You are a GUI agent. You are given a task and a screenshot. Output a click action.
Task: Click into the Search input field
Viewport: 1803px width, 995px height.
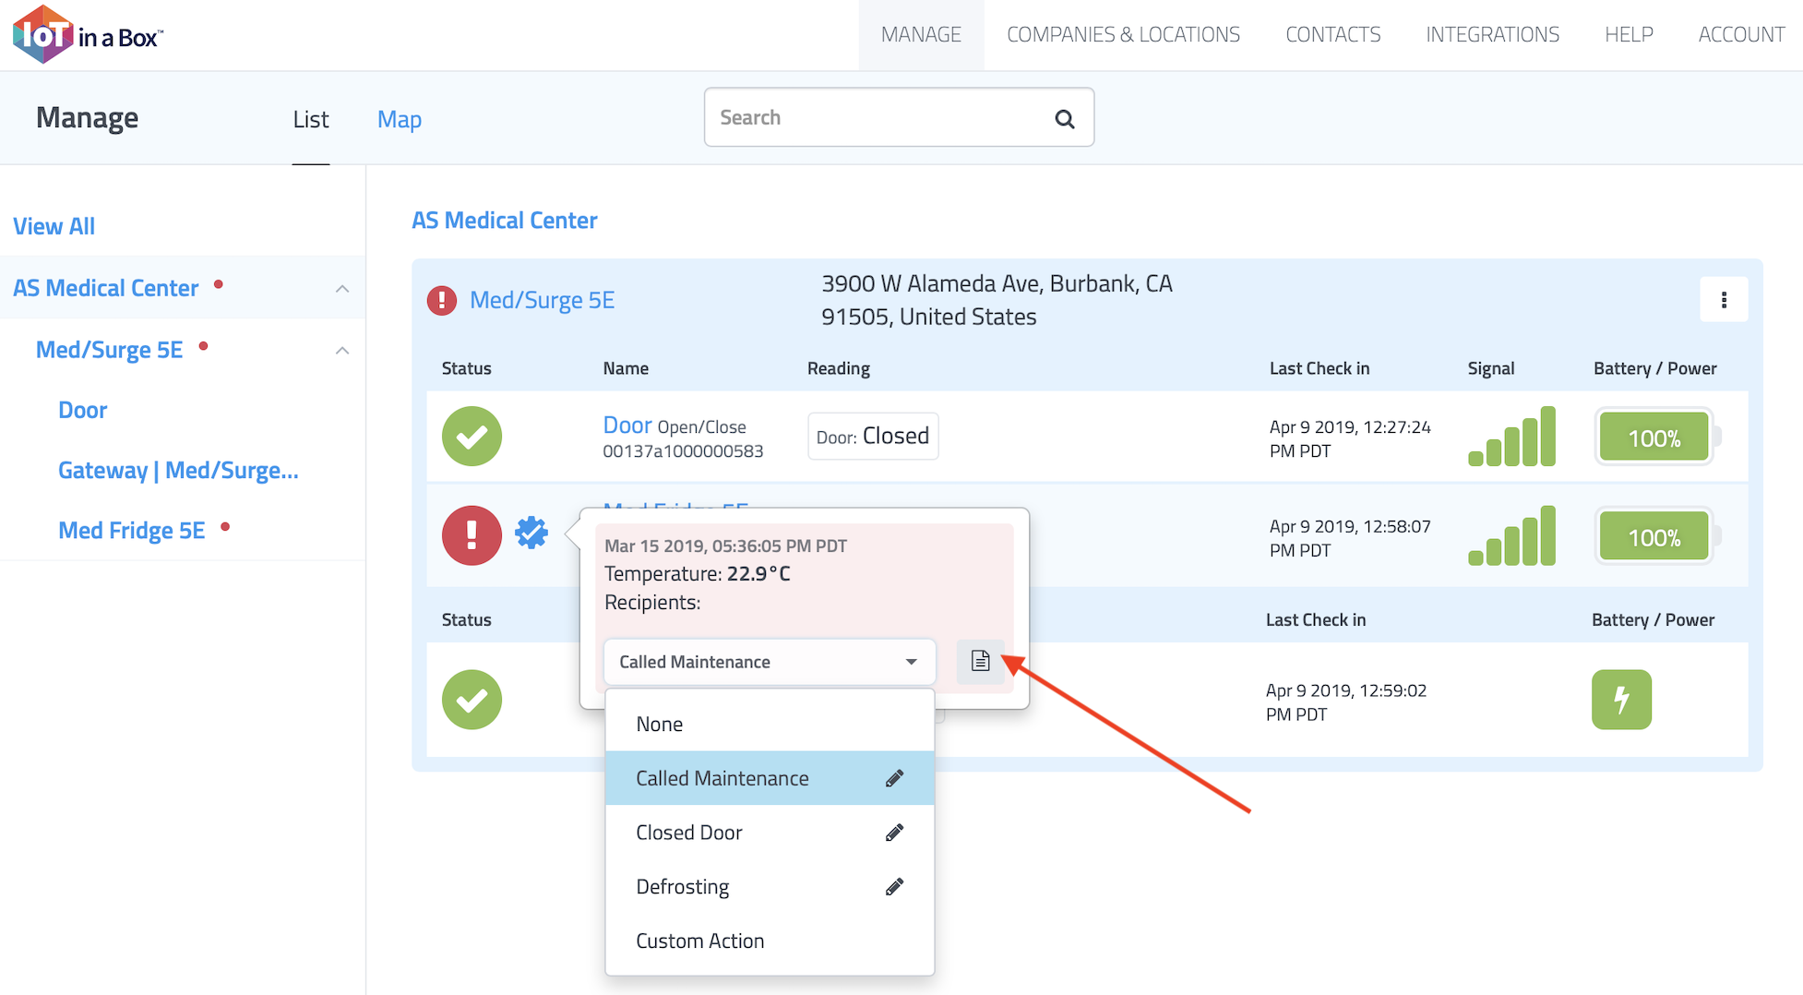[x=877, y=118]
